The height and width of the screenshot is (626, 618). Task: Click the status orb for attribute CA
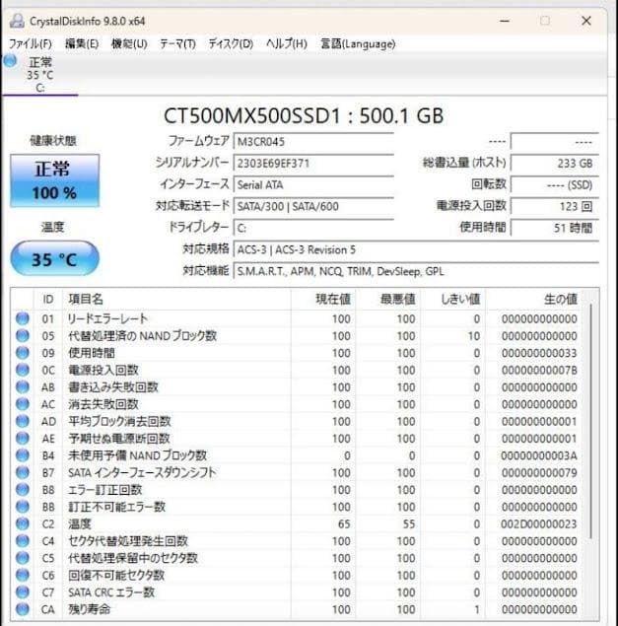[x=23, y=609]
